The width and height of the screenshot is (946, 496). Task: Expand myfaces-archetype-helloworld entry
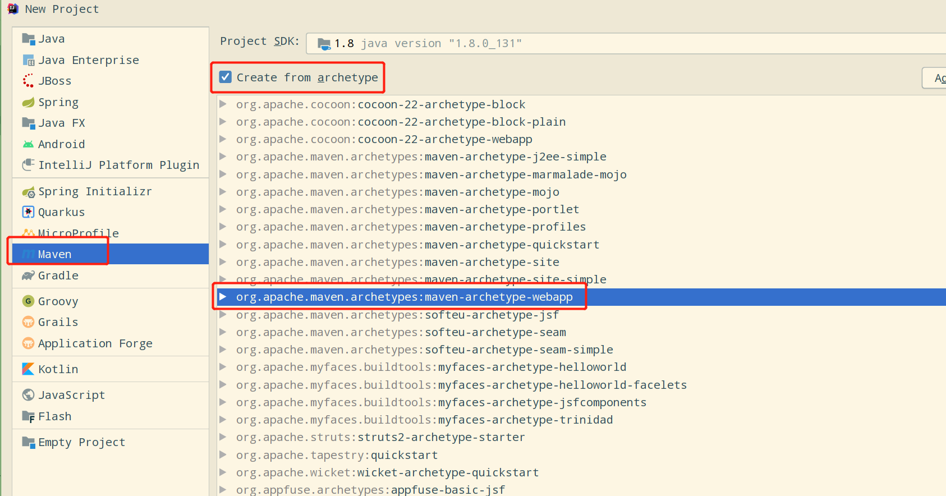pos(223,366)
